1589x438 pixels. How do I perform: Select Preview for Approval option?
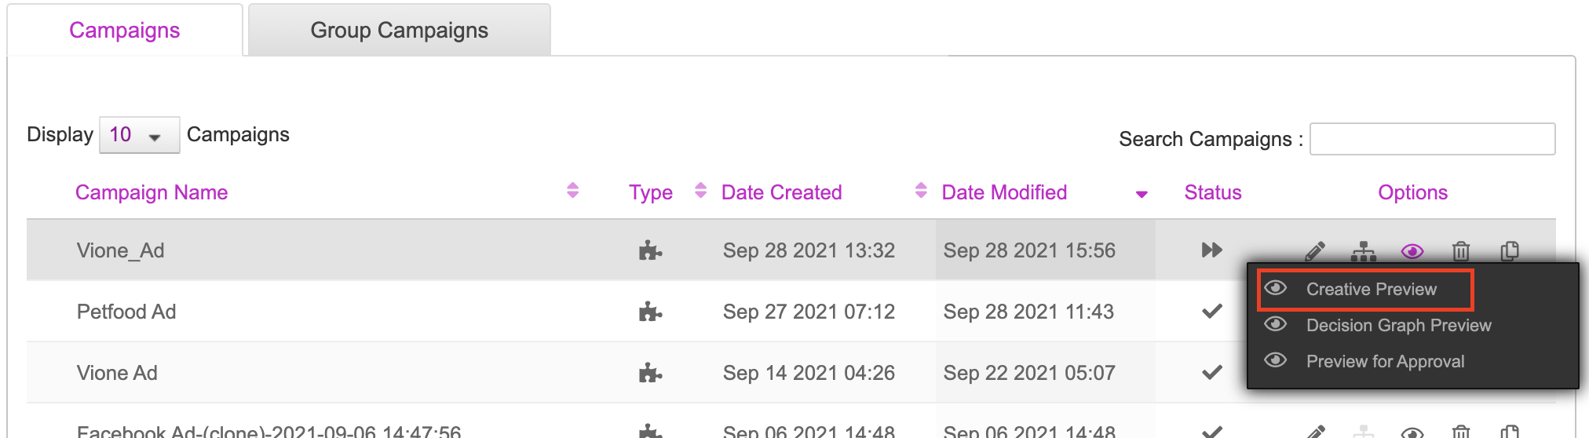pos(1385,362)
